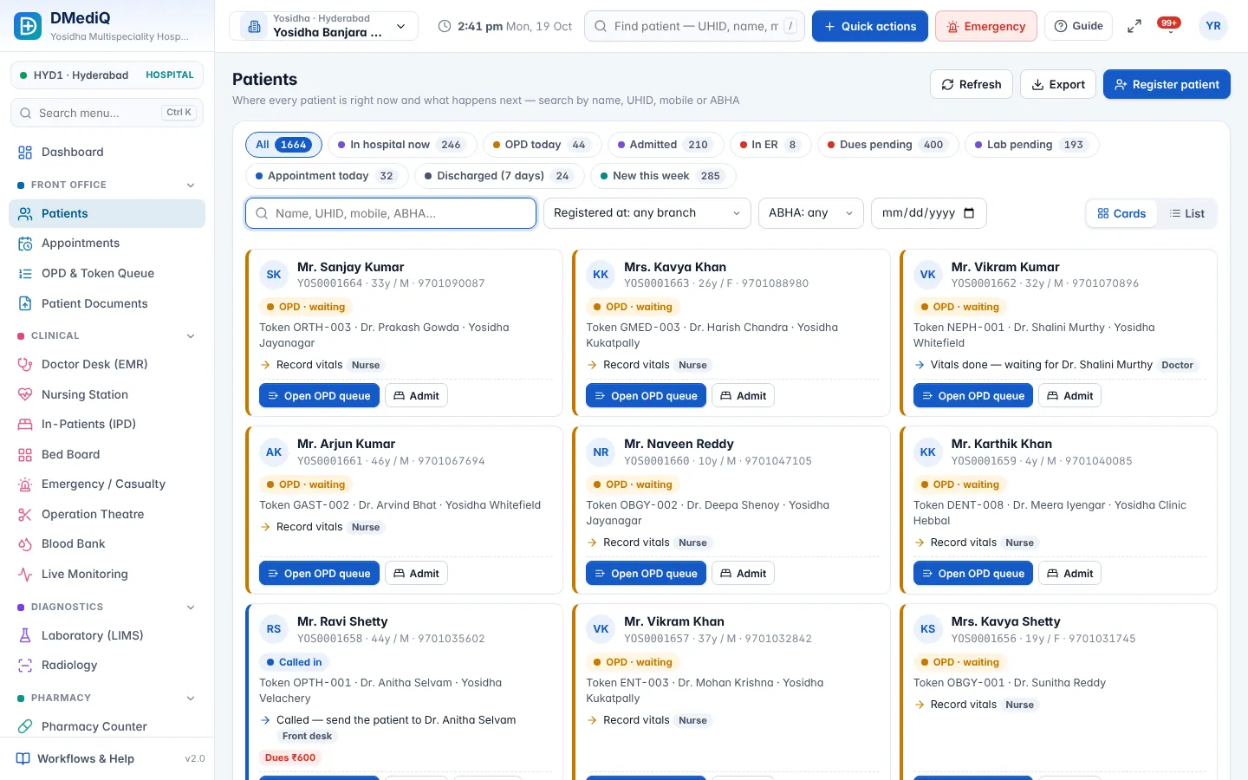Open Registered at: any branch dropdown

647,213
